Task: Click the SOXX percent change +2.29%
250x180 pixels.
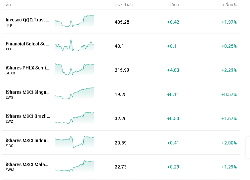Action: click(229, 70)
